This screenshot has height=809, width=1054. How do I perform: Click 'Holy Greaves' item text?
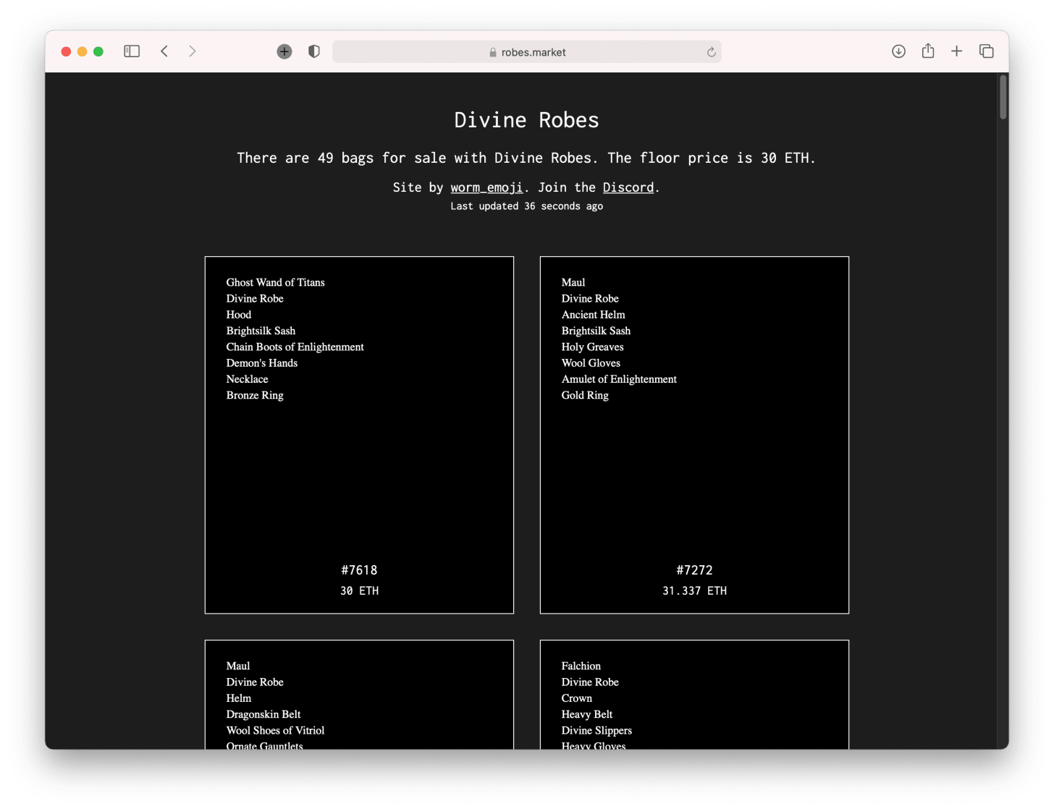point(592,347)
